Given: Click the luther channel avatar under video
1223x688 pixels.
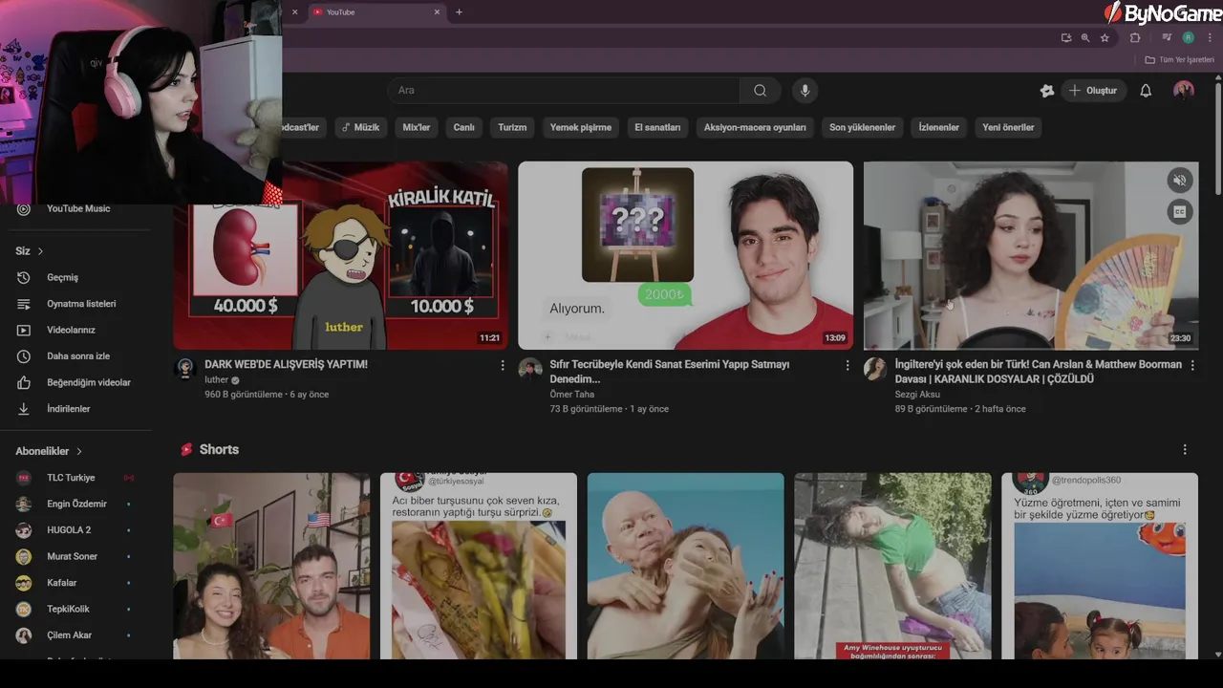Looking at the screenshot, I should 185,369.
